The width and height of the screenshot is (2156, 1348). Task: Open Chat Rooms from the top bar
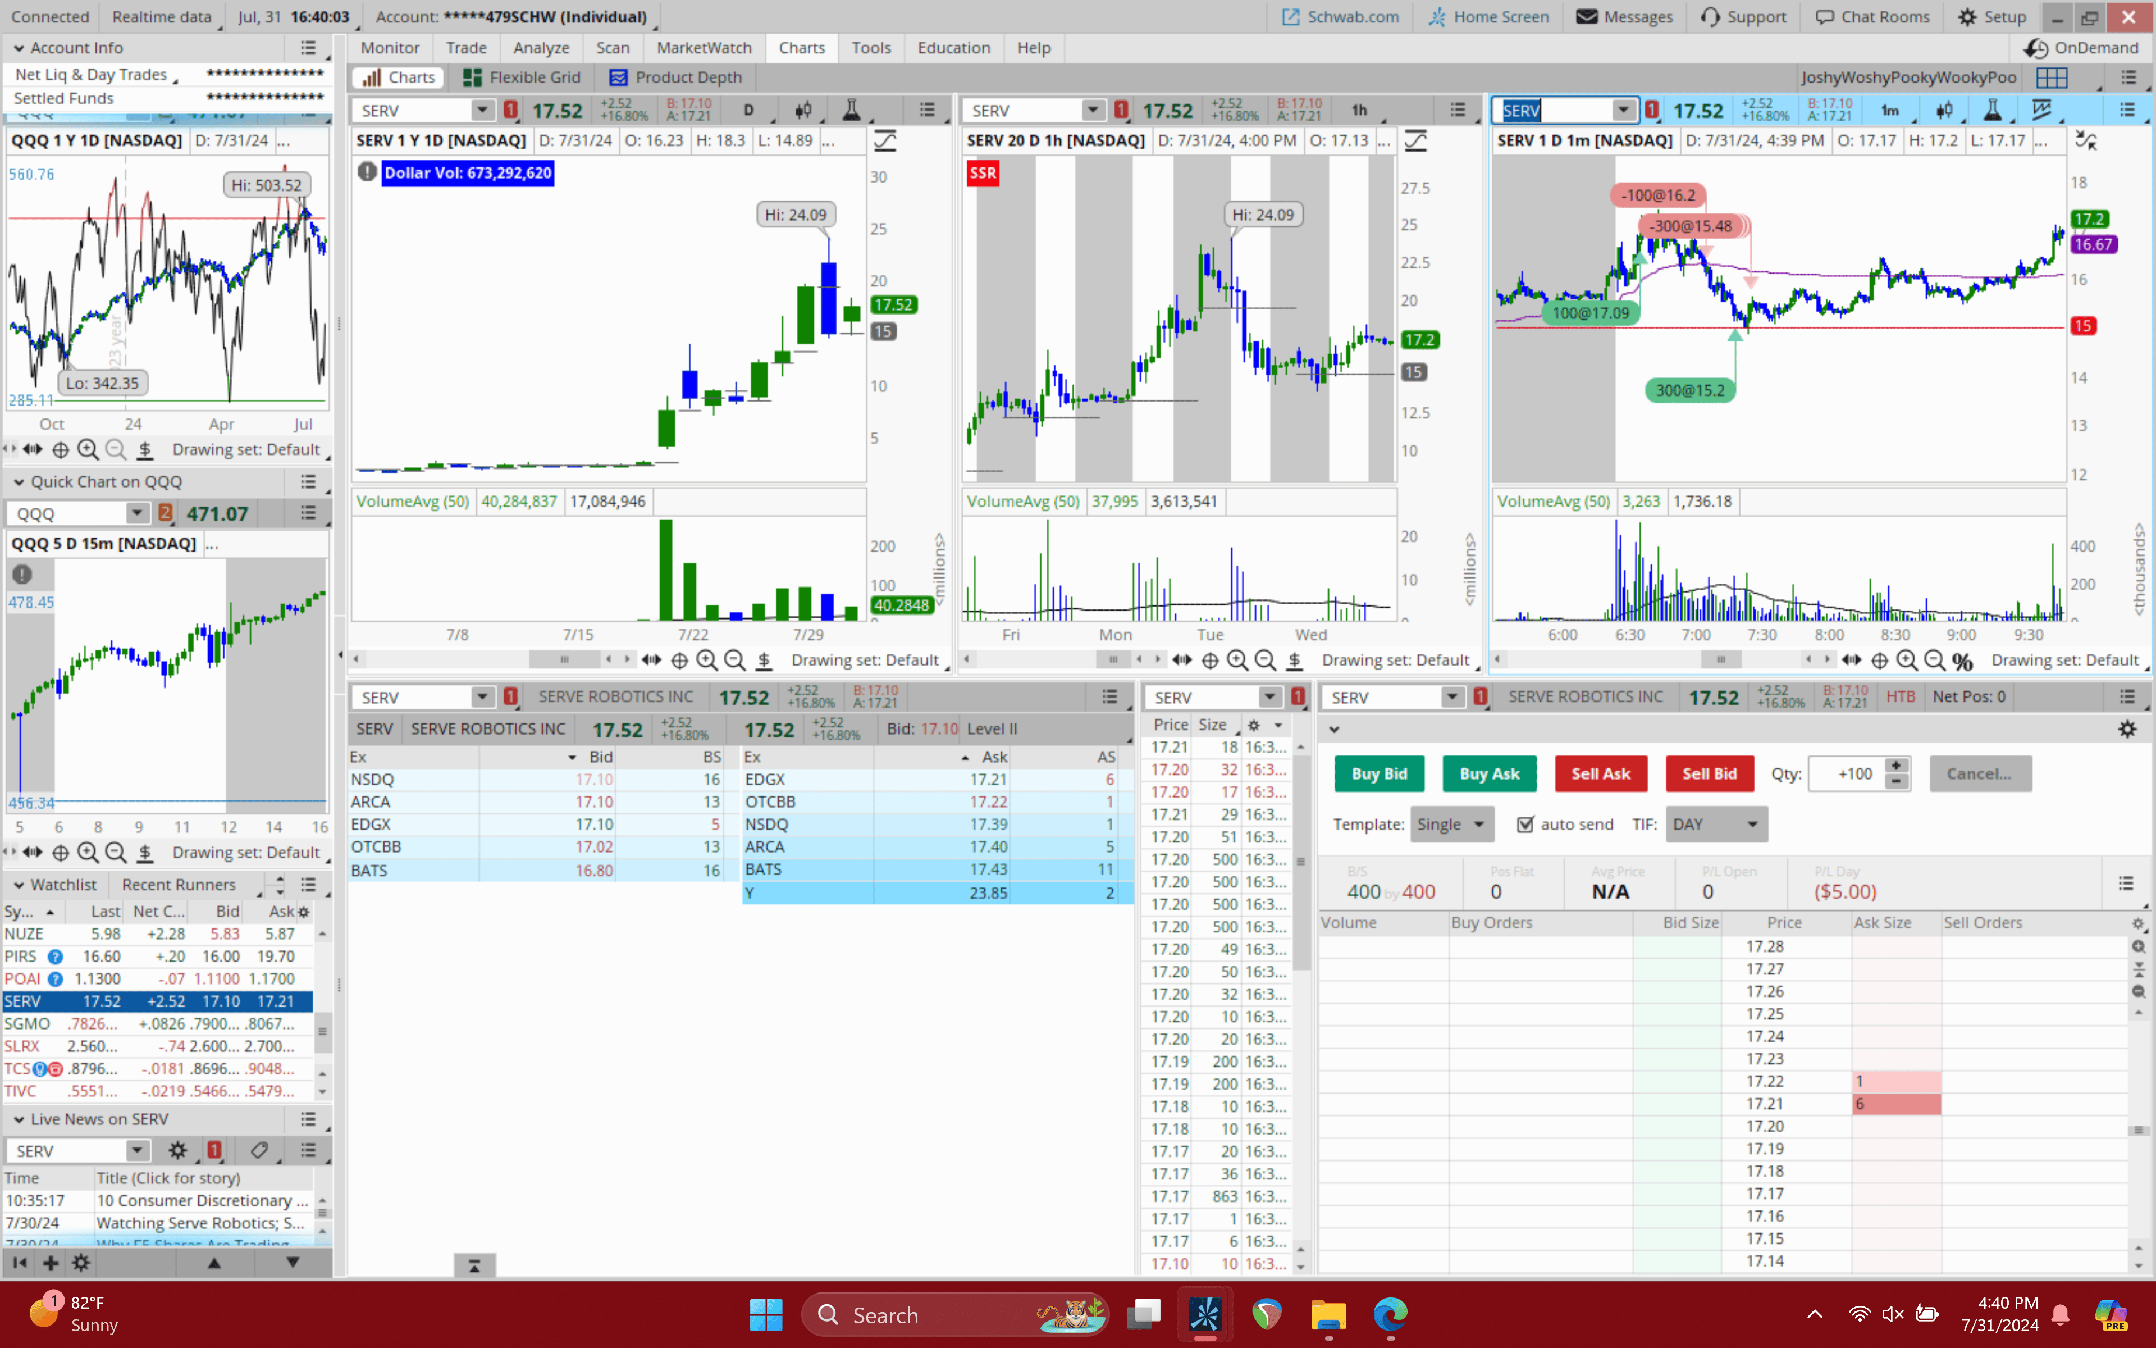point(1872,17)
